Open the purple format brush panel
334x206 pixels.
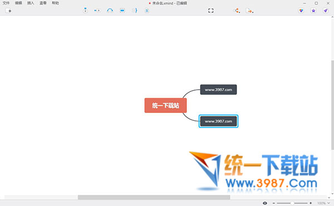coord(326,11)
